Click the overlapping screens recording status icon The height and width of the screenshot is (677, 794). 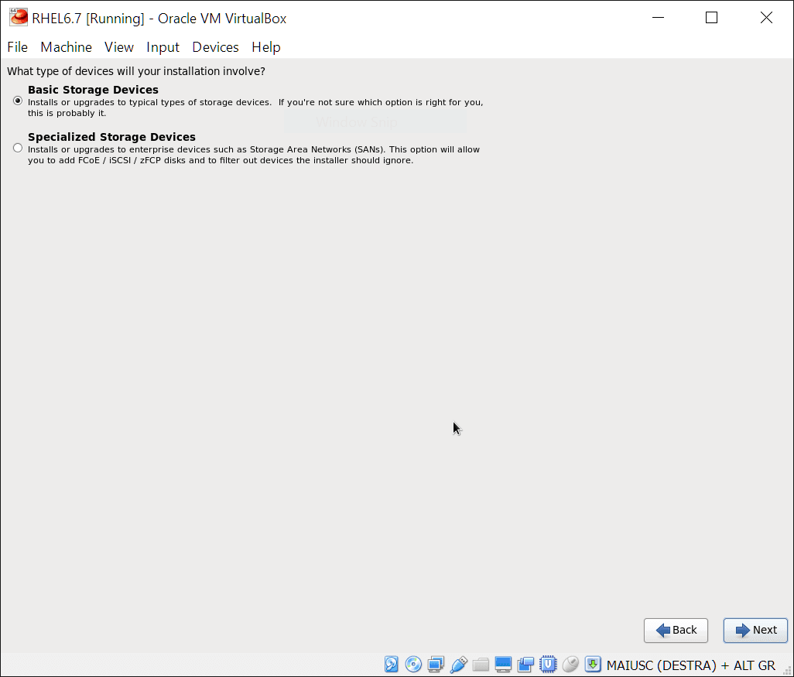(525, 664)
